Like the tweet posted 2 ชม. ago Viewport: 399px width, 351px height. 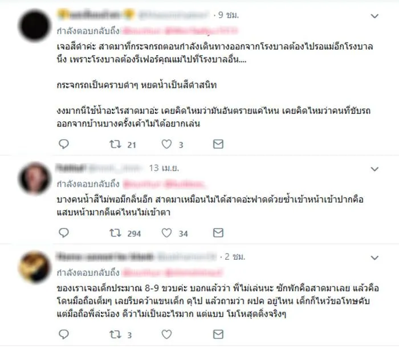pos(166,334)
